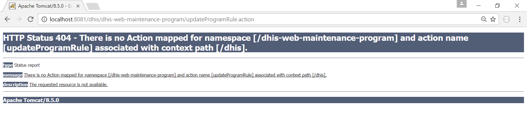This screenshot has width=527, height=116.
Task: Go back to the previous page
Action: pyautogui.click(x=7, y=19)
